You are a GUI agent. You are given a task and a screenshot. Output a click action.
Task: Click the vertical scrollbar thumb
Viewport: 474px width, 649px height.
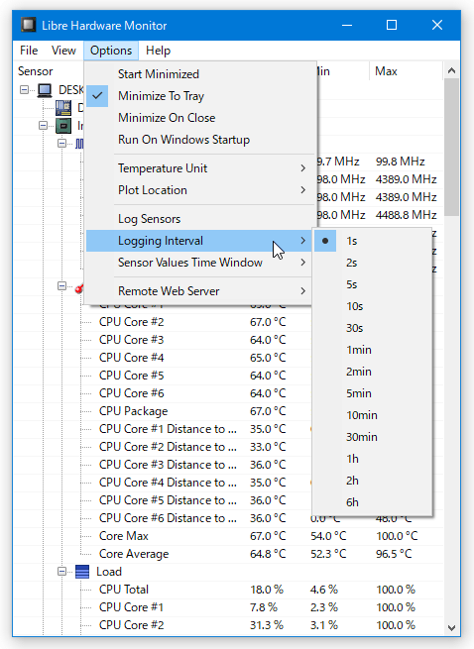click(451, 148)
